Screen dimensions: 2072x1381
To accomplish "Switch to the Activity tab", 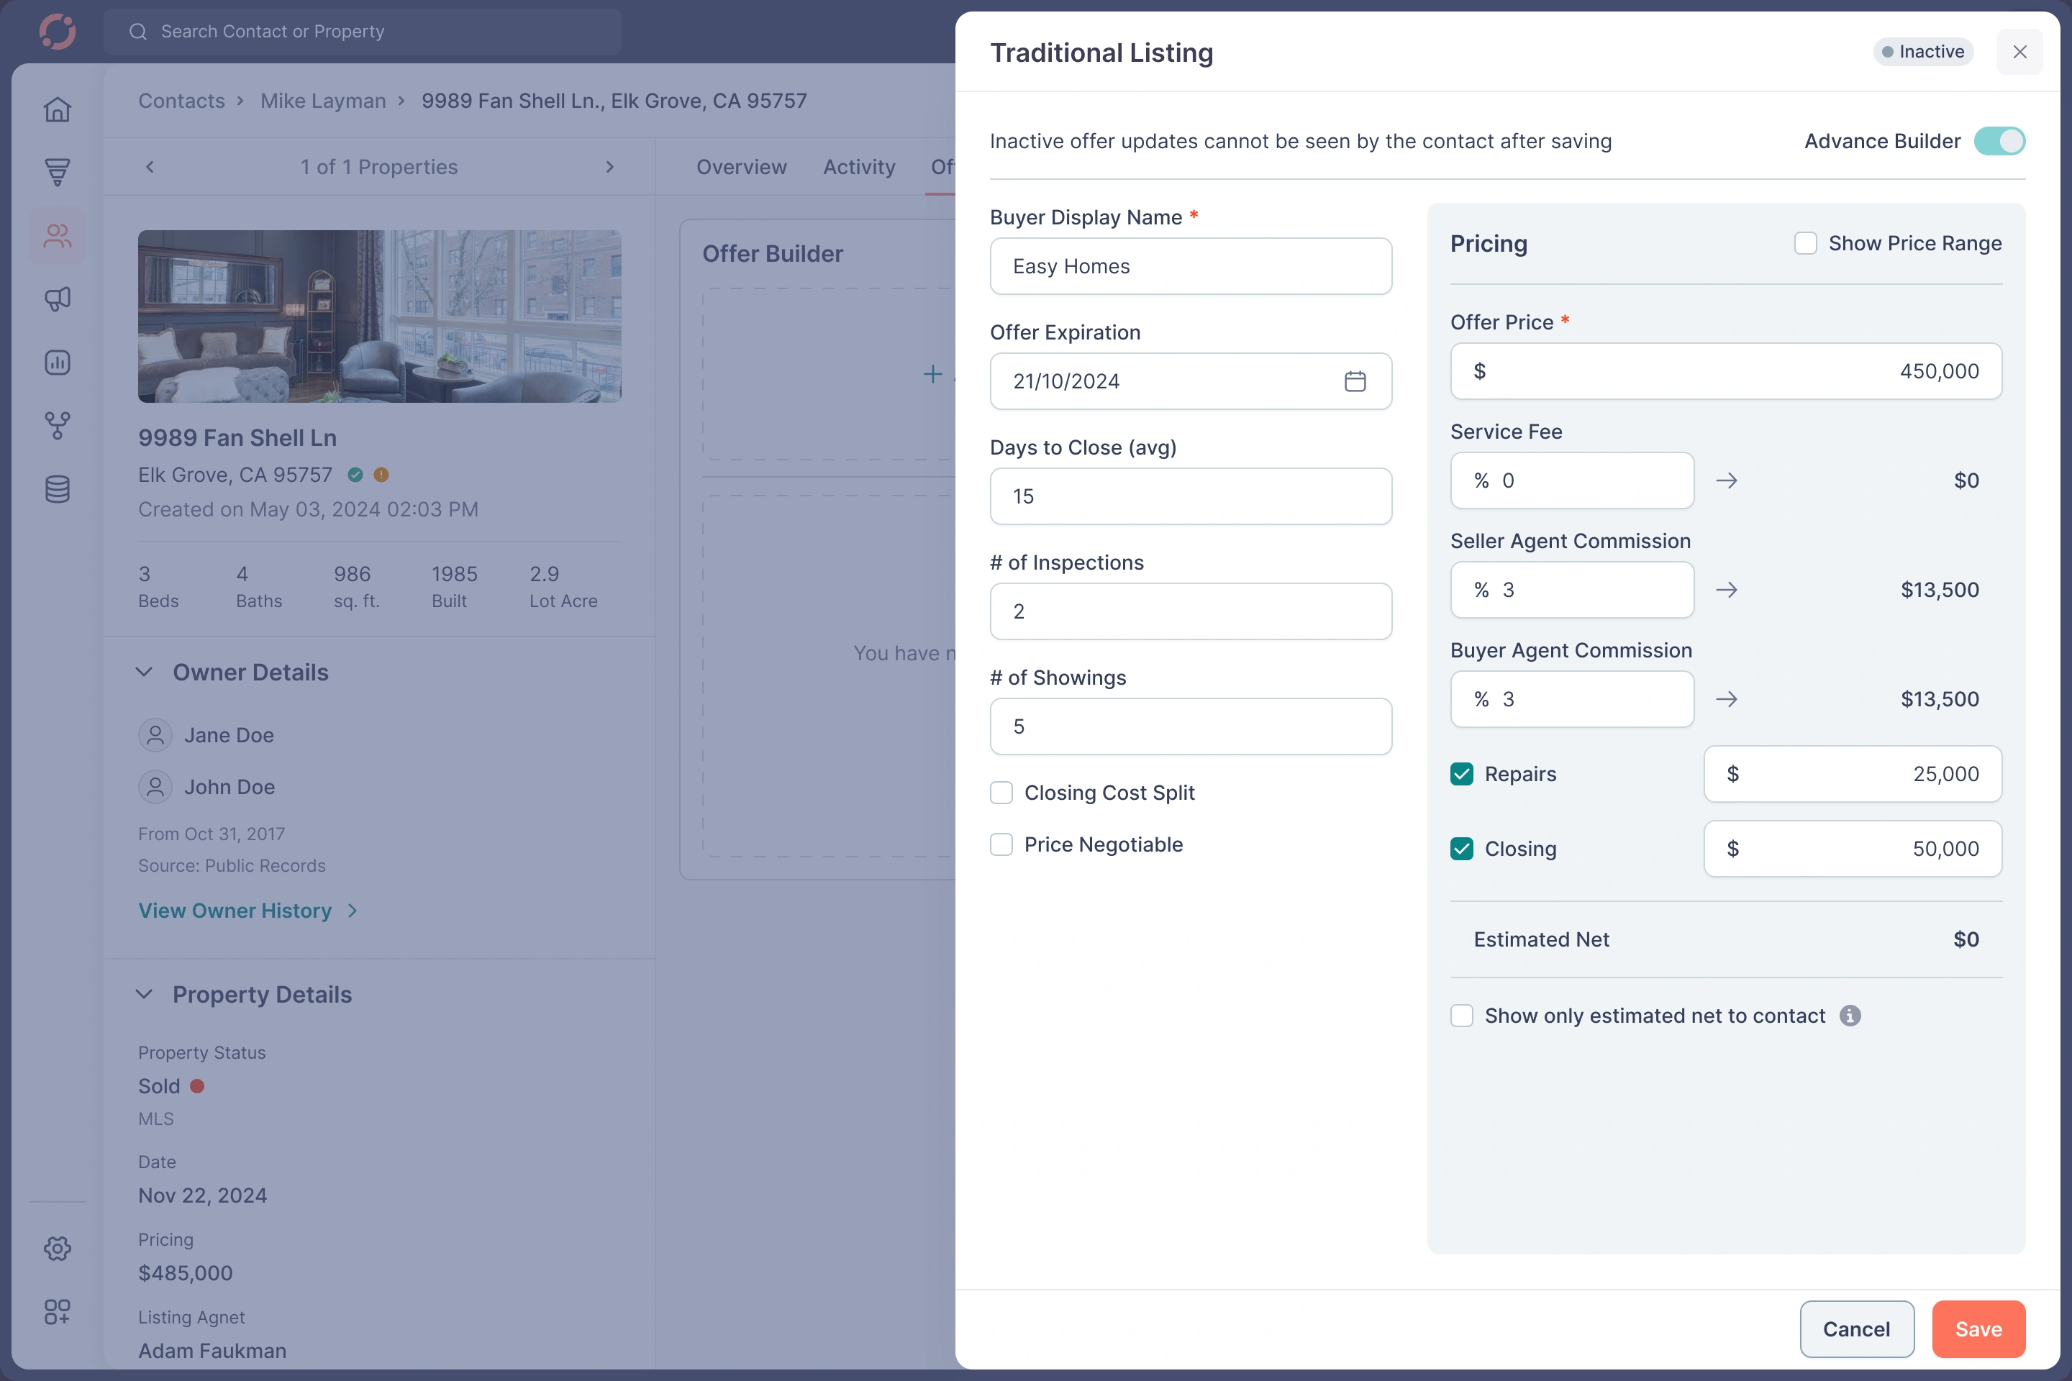I will coord(858,168).
